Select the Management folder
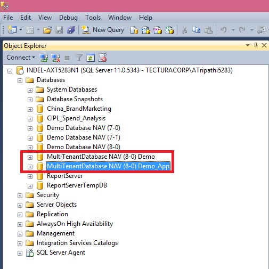 point(55,233)
